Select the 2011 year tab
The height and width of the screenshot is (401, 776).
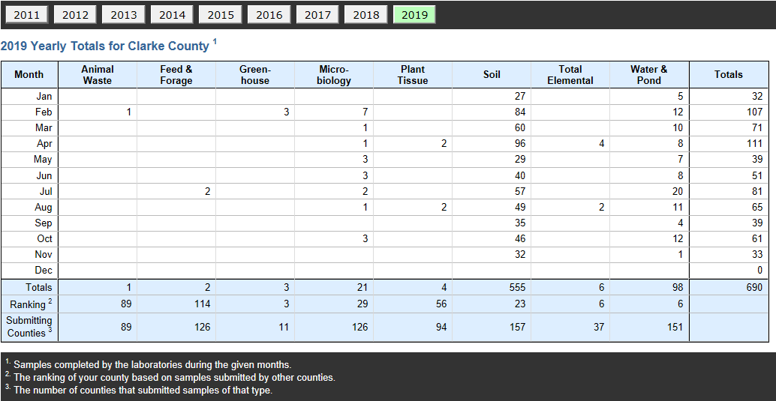27,15
